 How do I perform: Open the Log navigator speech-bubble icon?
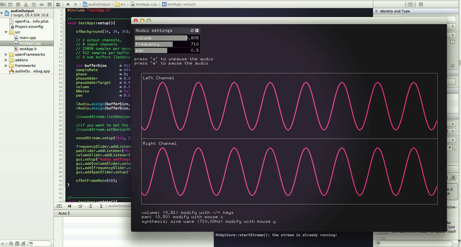point(49,5)
